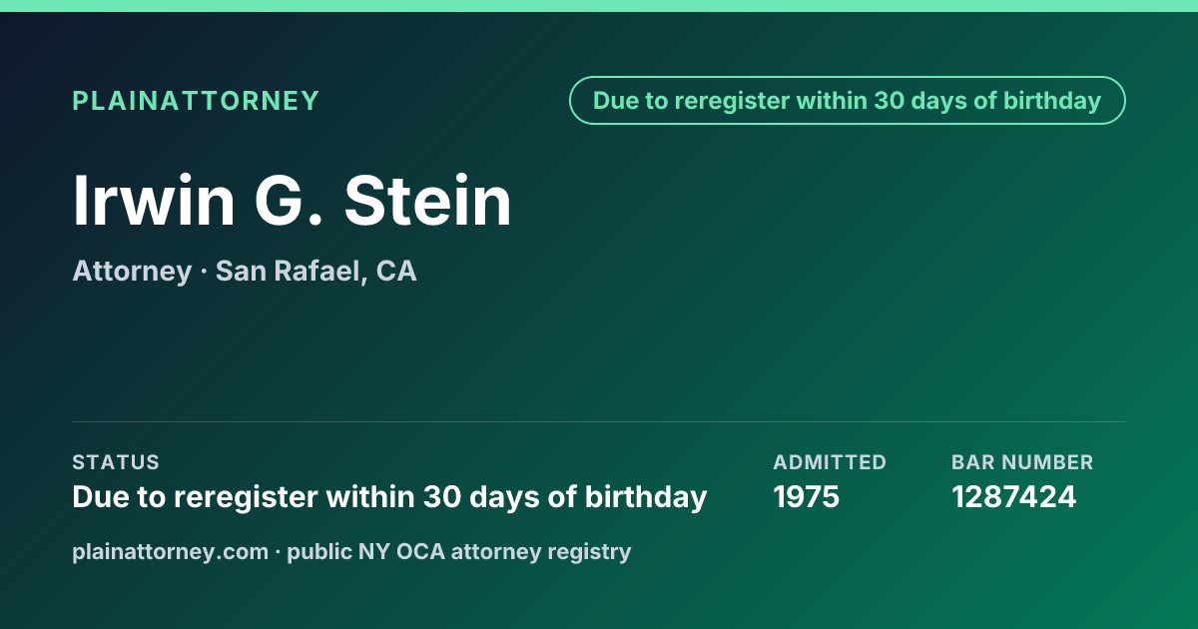Viewport: 1198px width, 629px height.
Task: Click the ADMITTED label
Action: click(x=830, y=462)
